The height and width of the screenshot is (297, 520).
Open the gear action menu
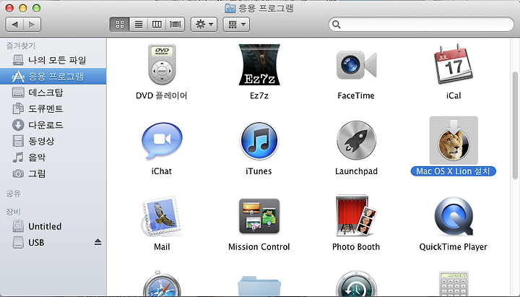[x=204, y=25]
